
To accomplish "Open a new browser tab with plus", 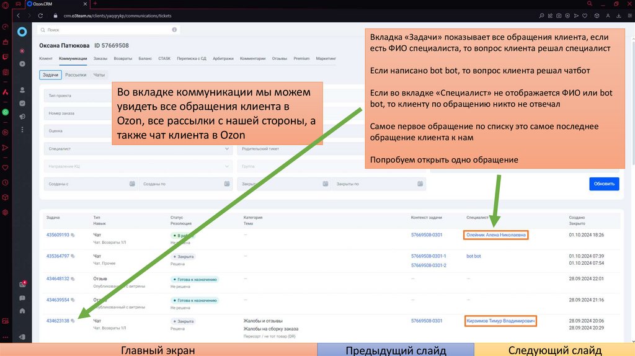I will pos(95,4).
